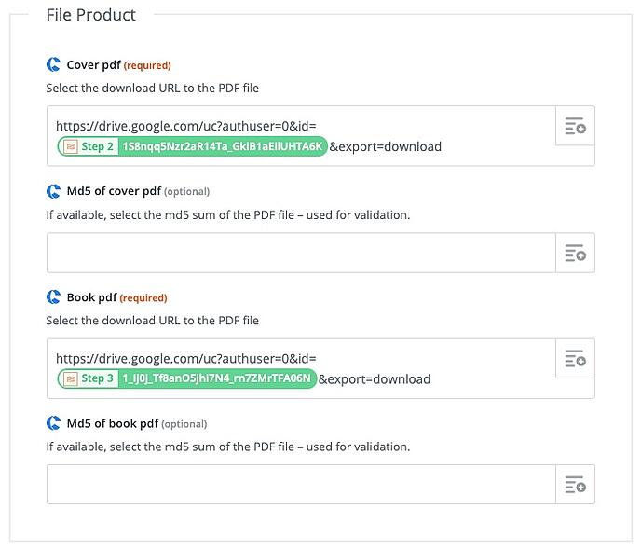Place cursor in Cover pdf URL text
This screenshot has width=641, height=550.
point(186,126)
